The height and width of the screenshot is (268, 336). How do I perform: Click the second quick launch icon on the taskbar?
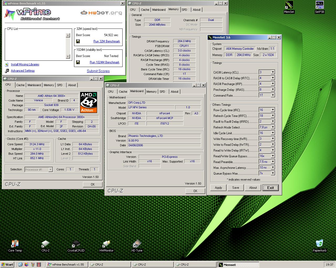(x=27, y=265)
